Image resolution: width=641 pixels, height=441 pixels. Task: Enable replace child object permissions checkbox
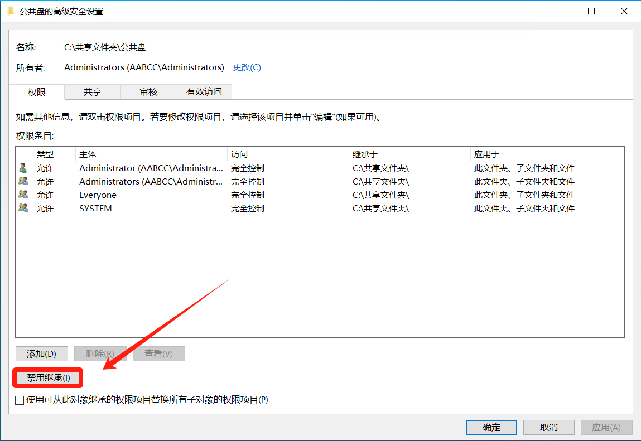click(20, 400)
